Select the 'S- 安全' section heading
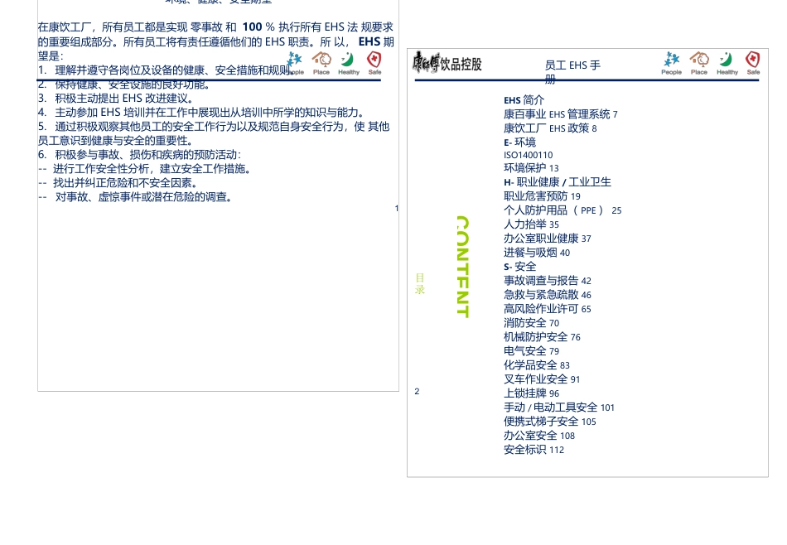 click(x=519, y=267)
